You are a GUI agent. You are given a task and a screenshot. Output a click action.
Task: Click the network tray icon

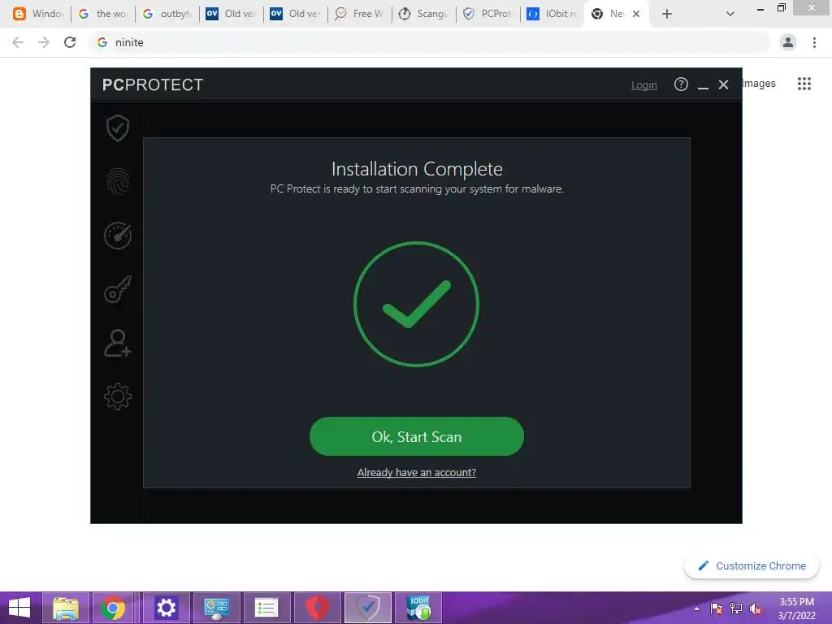point(735,609)
